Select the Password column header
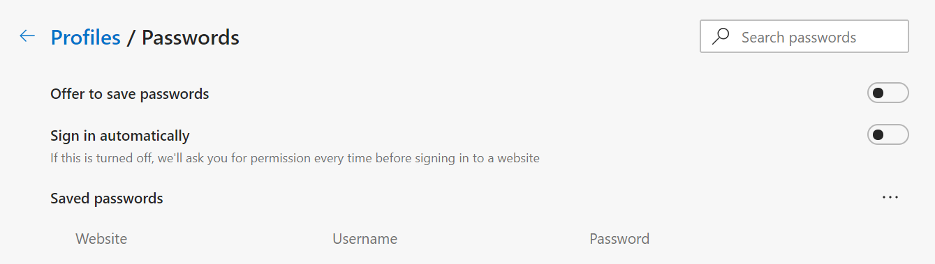This screenshot has height=264, width=935. point(619,239)
